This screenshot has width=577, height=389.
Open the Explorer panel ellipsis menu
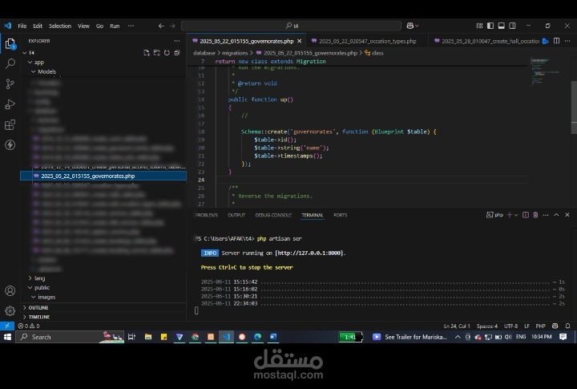click(177, 41)
